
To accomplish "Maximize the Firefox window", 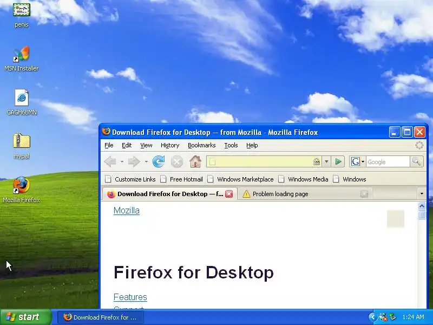I will coord(407,132).
